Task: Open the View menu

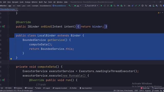Action: [x=9, y=2]
